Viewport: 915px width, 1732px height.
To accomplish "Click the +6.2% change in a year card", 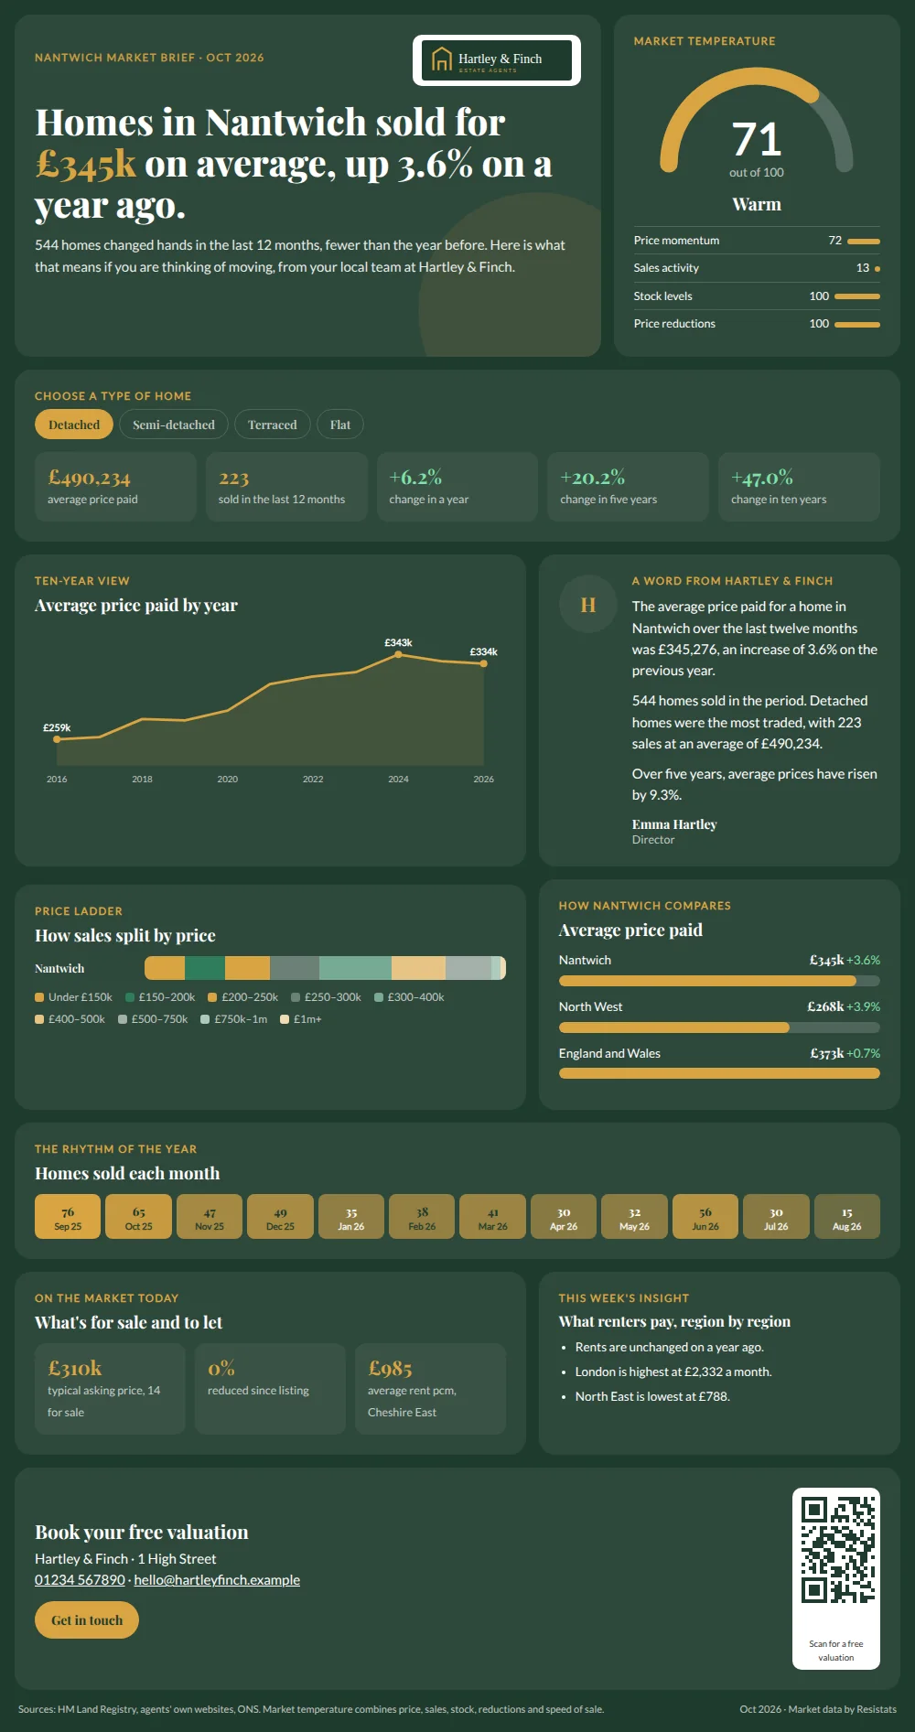I will 457,487.
